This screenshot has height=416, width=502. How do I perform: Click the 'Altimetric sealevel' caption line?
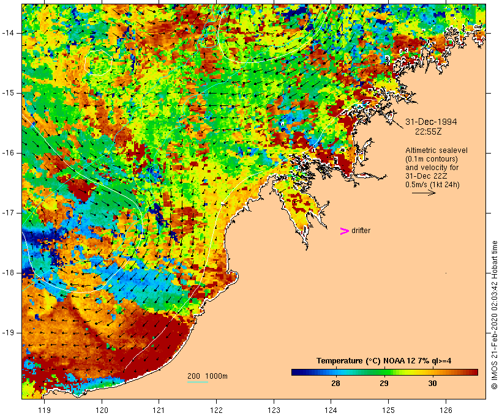[x=436, y=150]
